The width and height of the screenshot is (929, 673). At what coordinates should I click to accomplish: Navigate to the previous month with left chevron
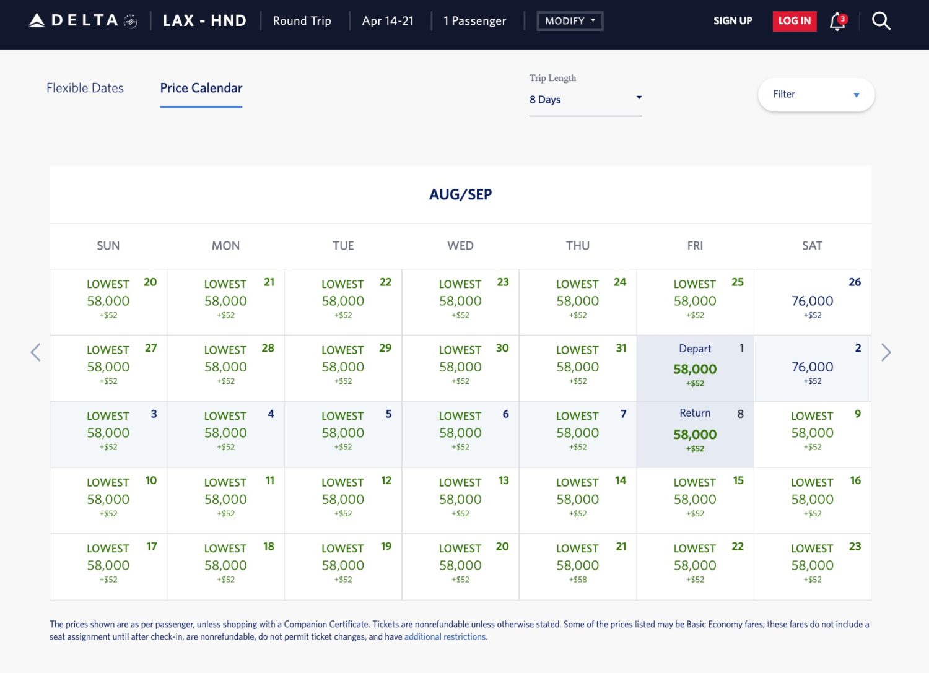(x=35, y=352)
